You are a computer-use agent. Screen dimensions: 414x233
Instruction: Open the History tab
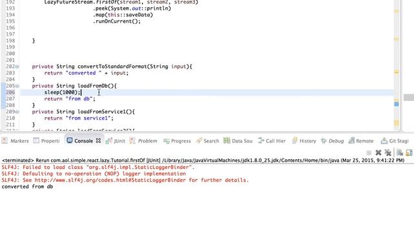point(304,141)
